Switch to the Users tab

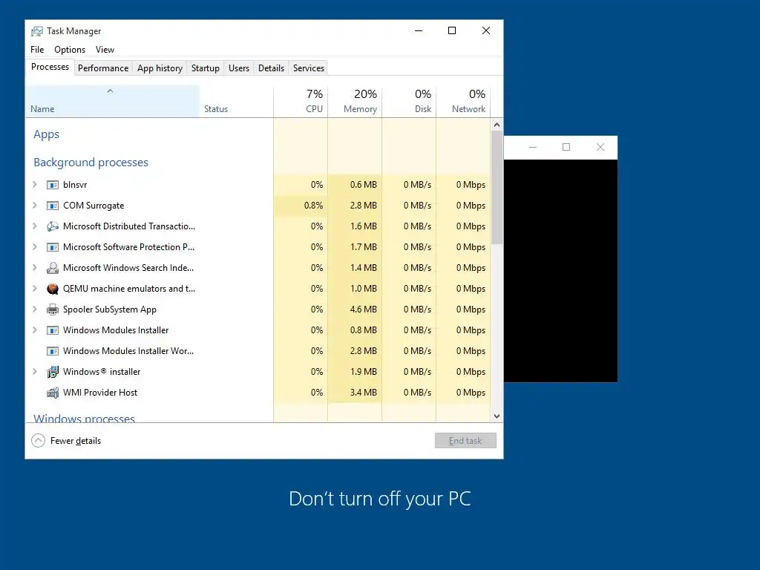[239, 68]
